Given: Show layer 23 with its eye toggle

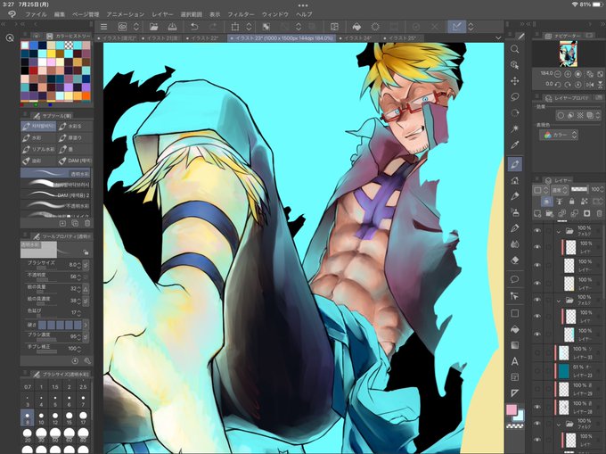Looking at the screenshot, I should click(x=537, y=371).
